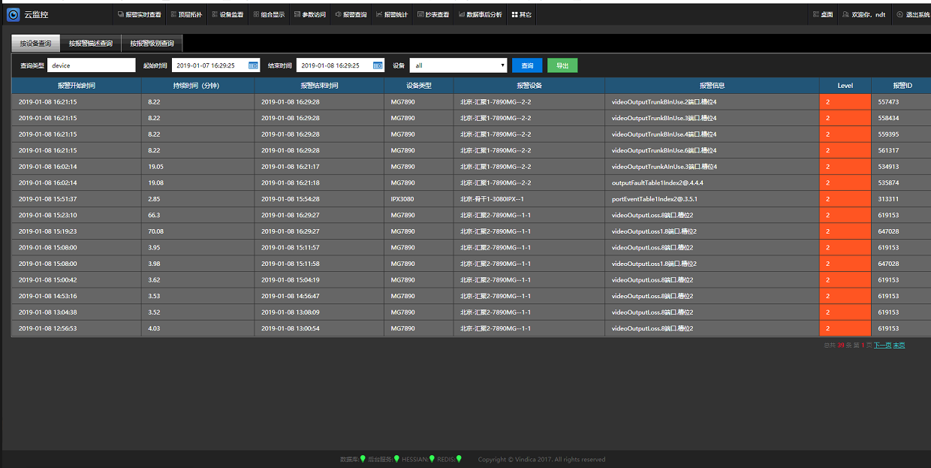Open 报警统计 in the top navigation
The width and height of the screenshot is (931, 468).
[x=392, y=14]
